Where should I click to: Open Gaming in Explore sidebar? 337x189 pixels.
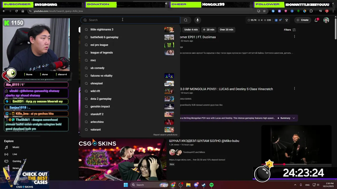17,161
